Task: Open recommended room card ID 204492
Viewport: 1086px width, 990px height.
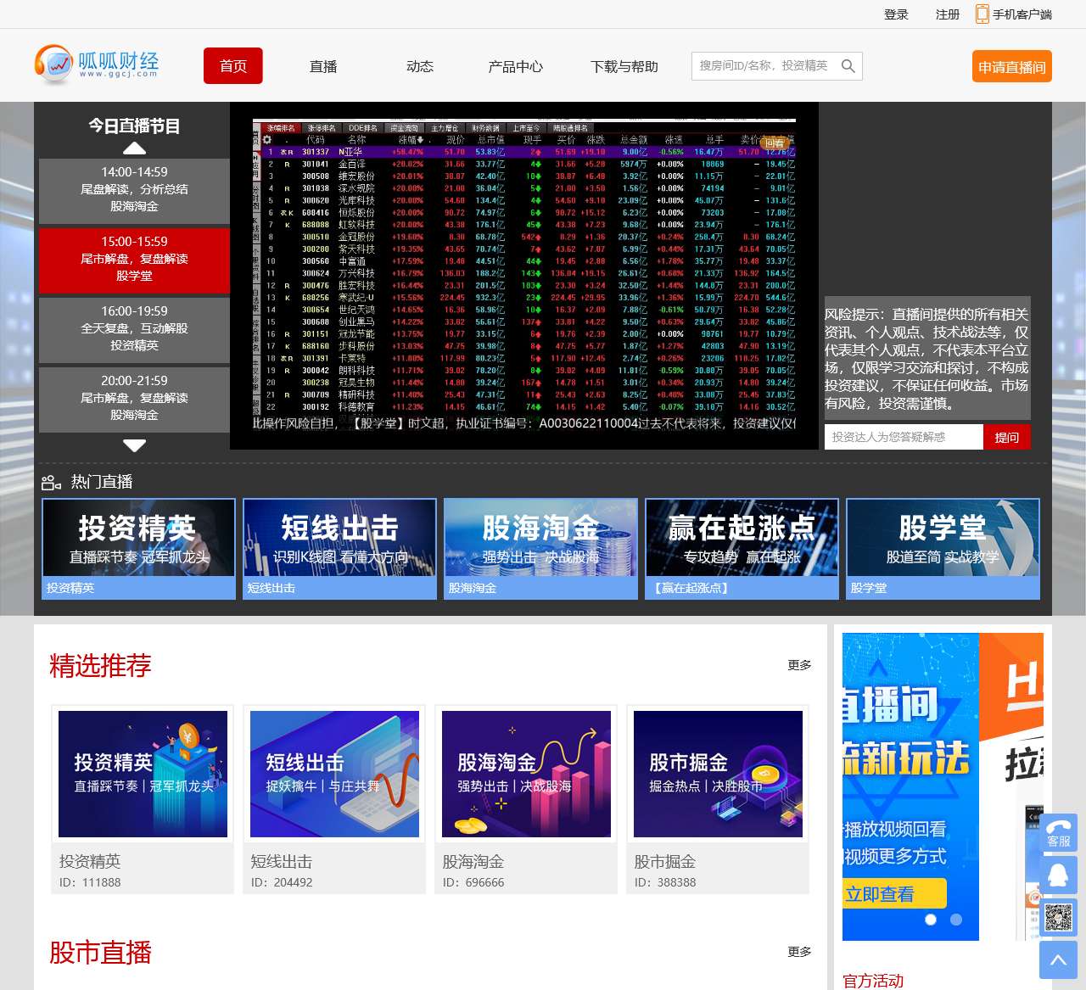Action: [334, 799]
